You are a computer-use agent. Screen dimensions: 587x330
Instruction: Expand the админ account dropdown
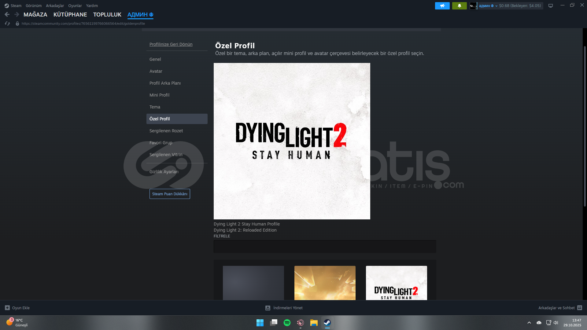pos(496,6)
